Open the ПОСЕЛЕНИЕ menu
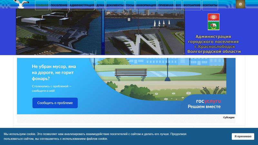258x145 pixels. point(59,5)
